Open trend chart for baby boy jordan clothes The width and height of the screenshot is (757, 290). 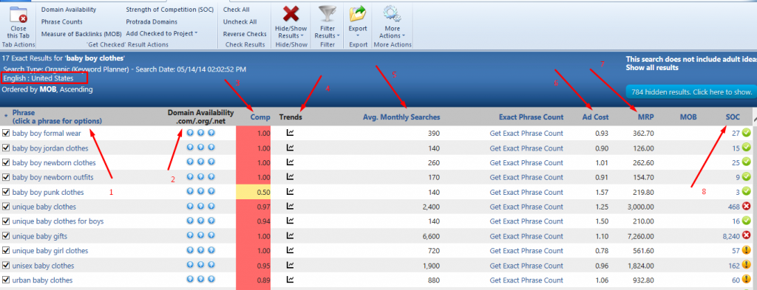tap(290, 148)
